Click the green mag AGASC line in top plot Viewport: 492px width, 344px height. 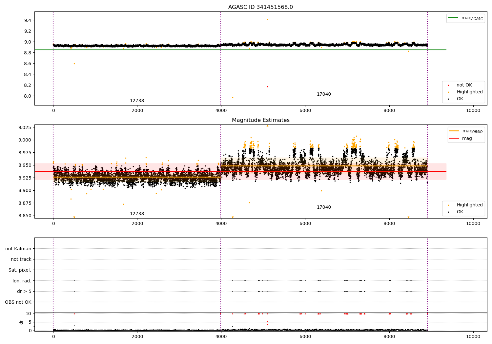[x=240, y=50]
